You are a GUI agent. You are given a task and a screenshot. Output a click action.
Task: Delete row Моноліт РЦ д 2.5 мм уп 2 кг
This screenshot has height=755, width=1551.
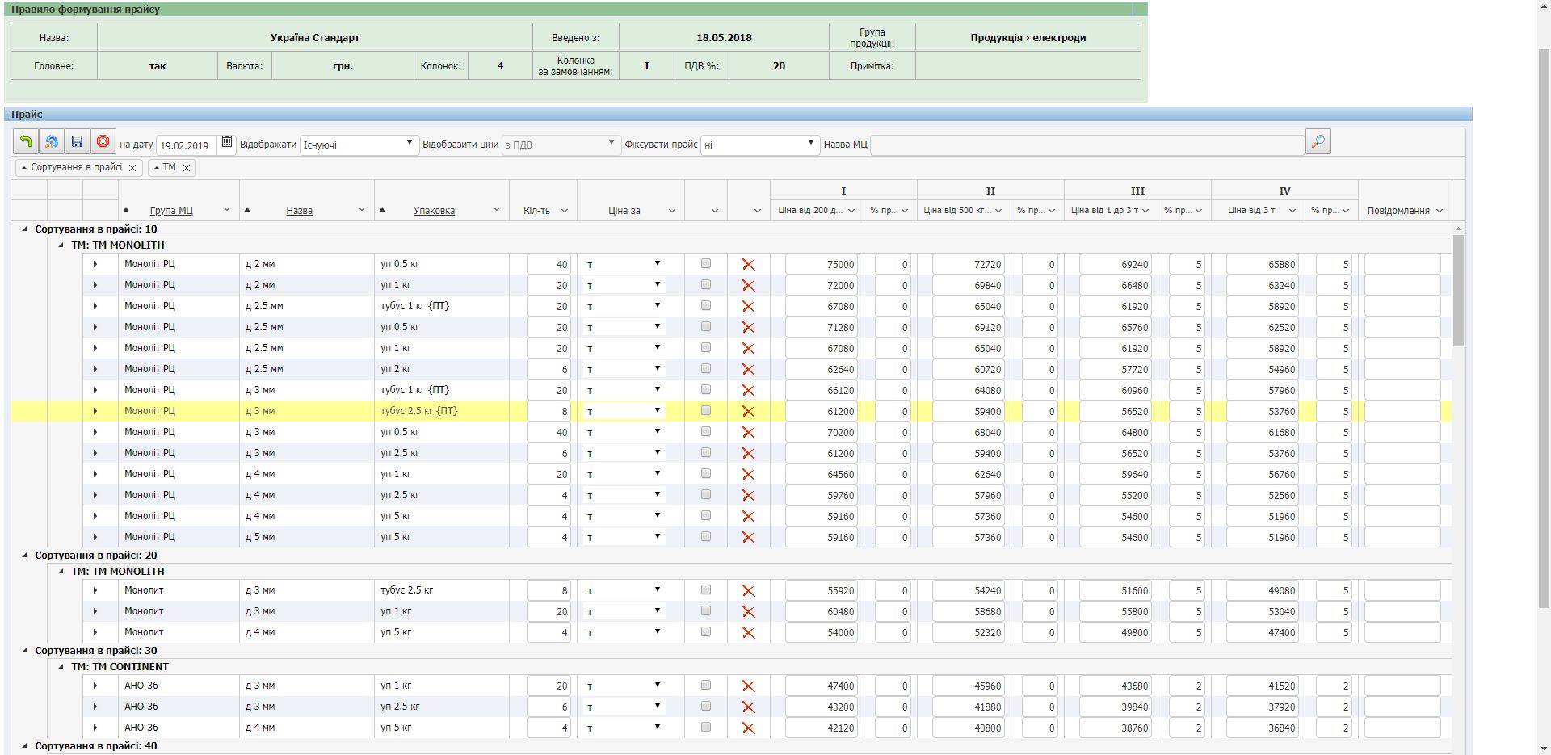click(x=748, y=369)
